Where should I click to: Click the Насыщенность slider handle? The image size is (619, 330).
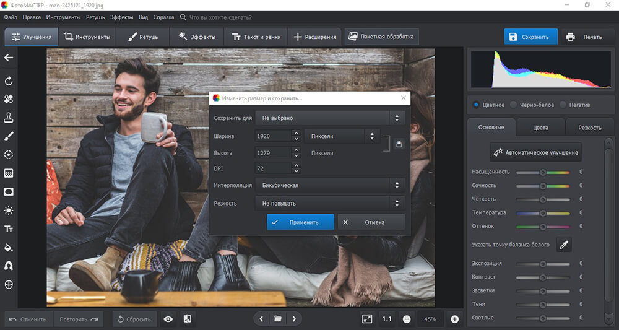[x=543, y=172]
